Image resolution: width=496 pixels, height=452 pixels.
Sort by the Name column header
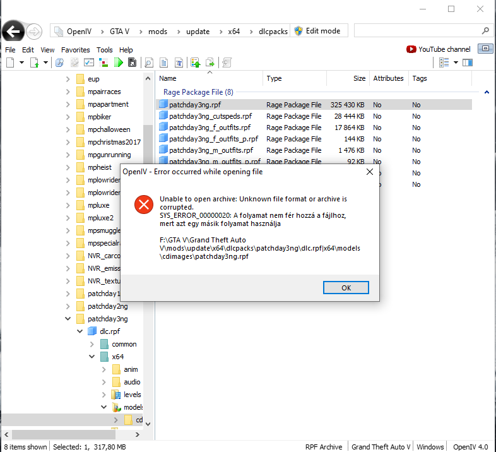(210, 78)
